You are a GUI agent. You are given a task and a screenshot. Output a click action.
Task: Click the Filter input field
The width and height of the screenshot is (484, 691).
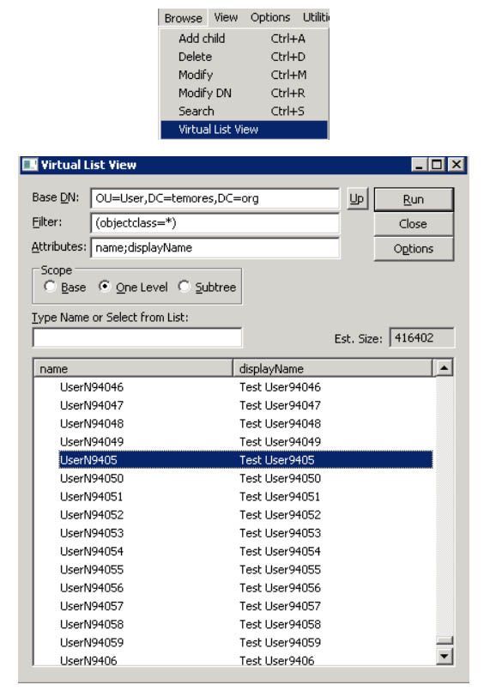point(215,223)
